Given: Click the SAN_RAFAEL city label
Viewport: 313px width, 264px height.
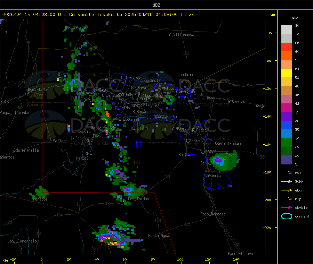Looking at the screenshot, I should (127, 94).
